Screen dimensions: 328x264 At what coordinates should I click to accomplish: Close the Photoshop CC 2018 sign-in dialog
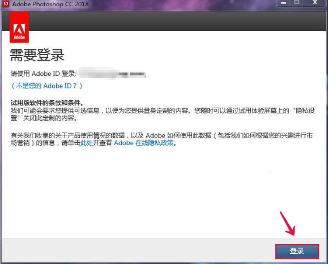point(315,3)
